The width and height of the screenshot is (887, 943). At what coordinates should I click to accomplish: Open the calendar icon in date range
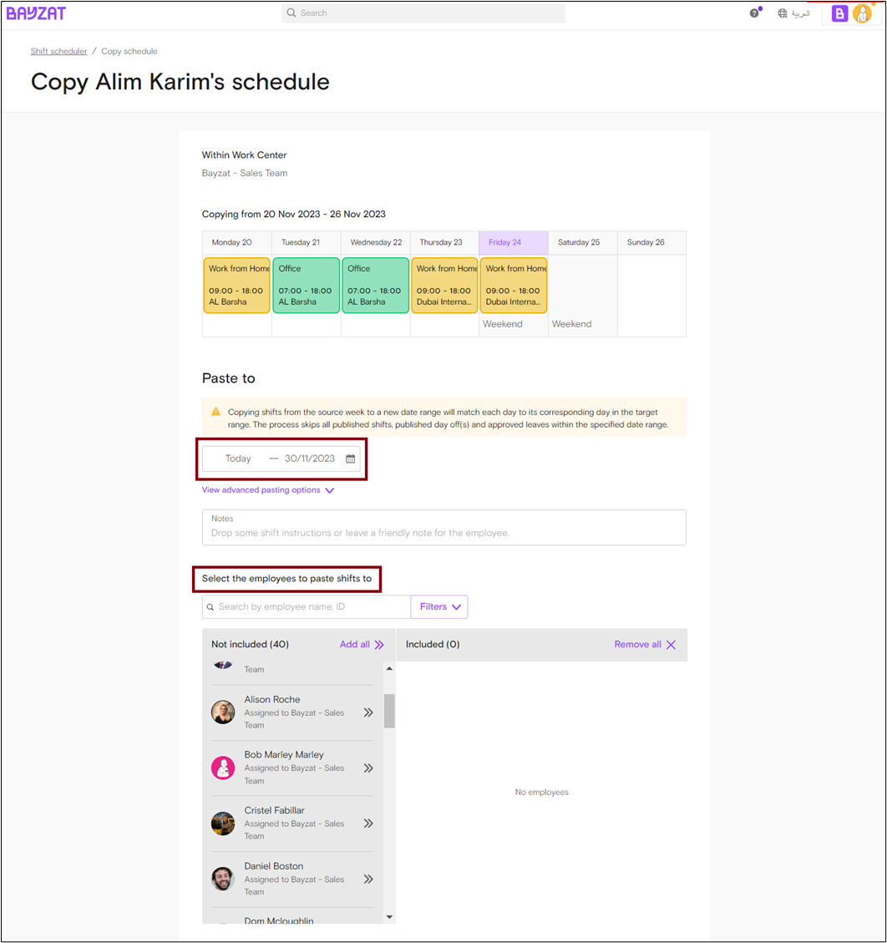pos(350,459)
